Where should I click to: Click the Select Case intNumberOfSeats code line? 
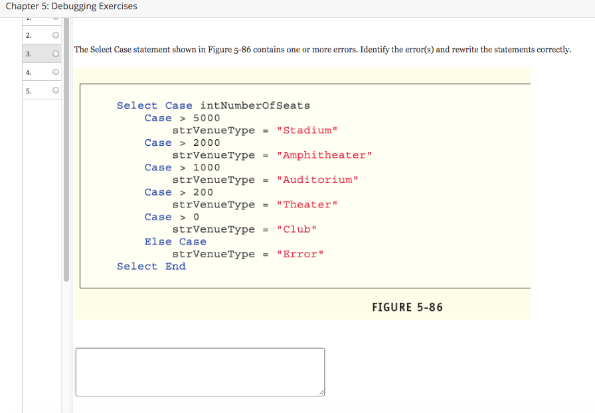(x=213, y=105)
